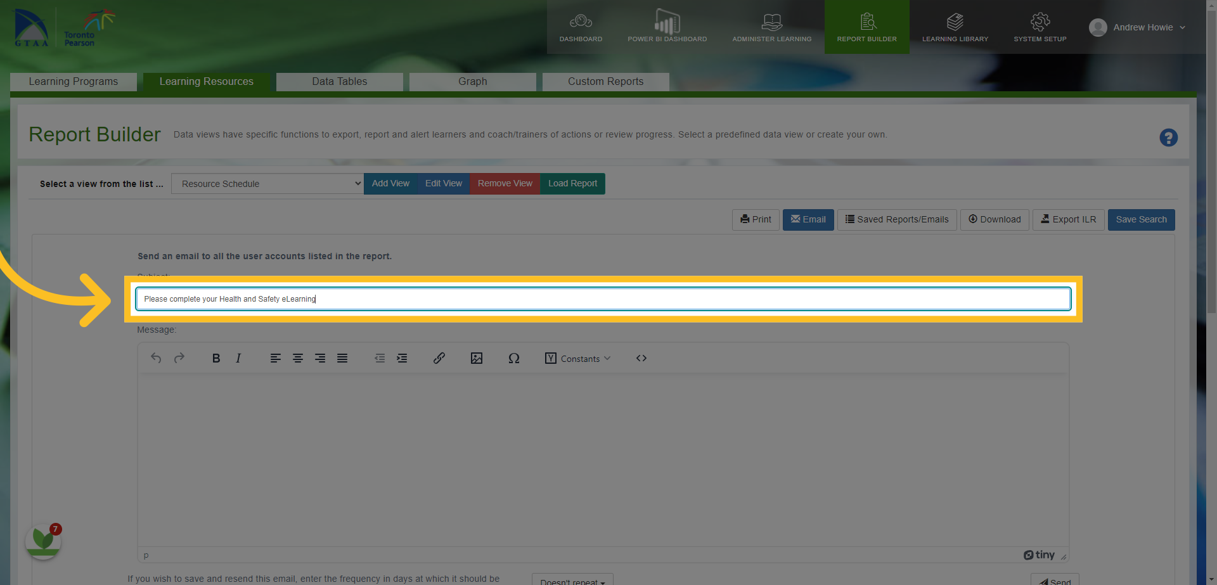Align message text right
This screenshot has width=1217, height=585.
(x=320, y=358)
